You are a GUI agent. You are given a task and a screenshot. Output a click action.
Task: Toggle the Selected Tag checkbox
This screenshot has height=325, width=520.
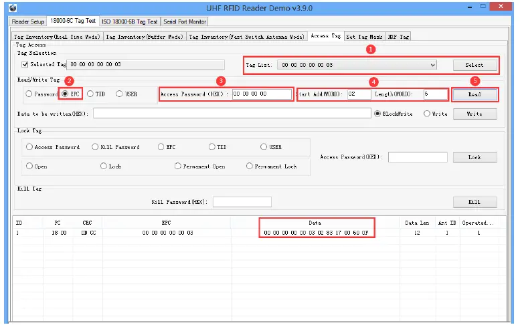click(x=25, y=64)
